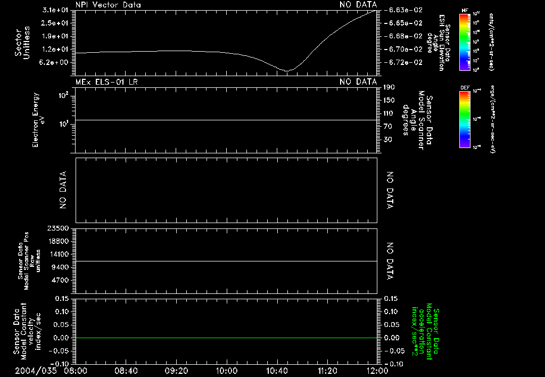This screenshot has width=545, height=377.
Task: Click the '14100' scanner position tick
Action: (58, 254)
